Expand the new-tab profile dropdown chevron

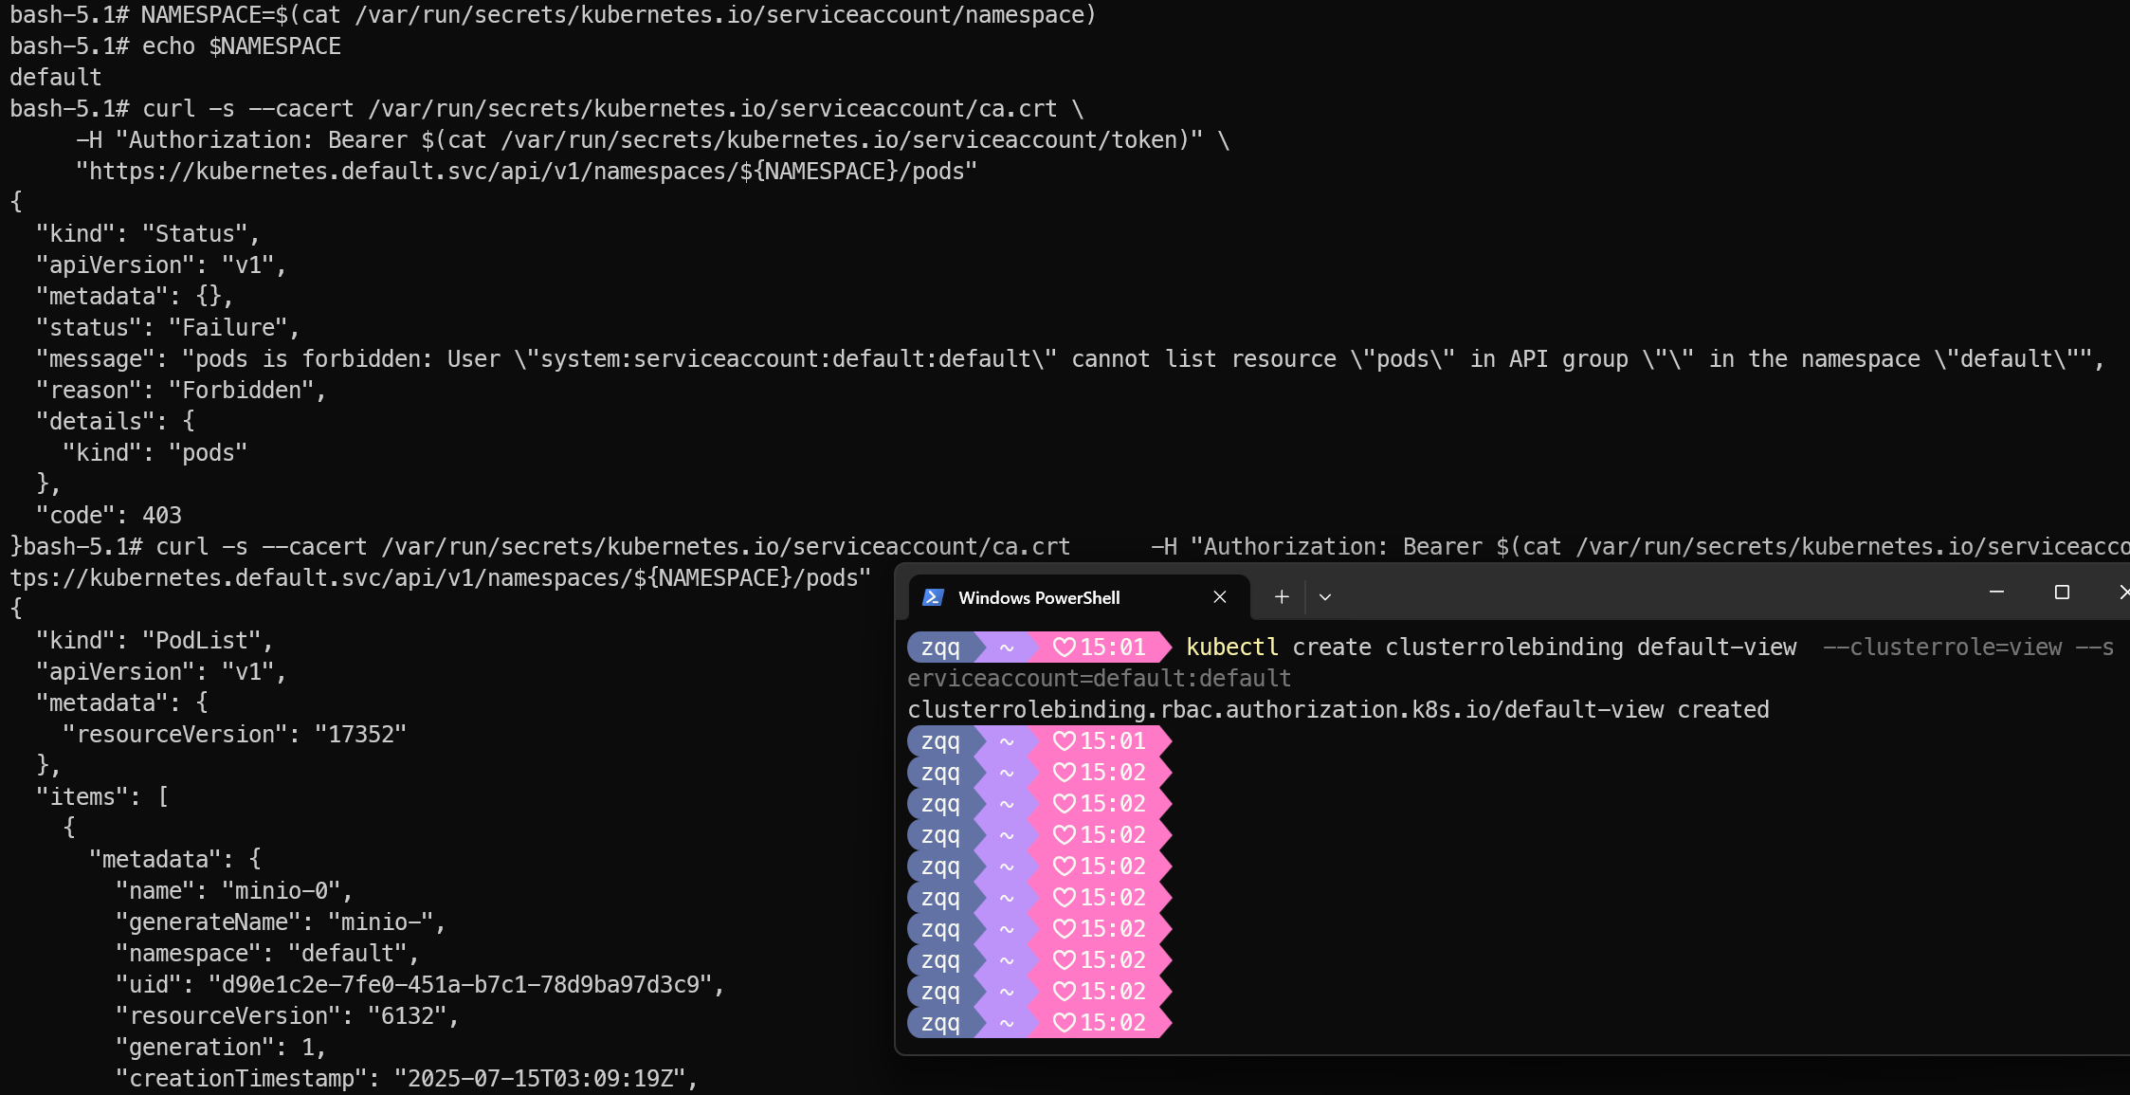pyautogui.click(x=1325, y=597)
